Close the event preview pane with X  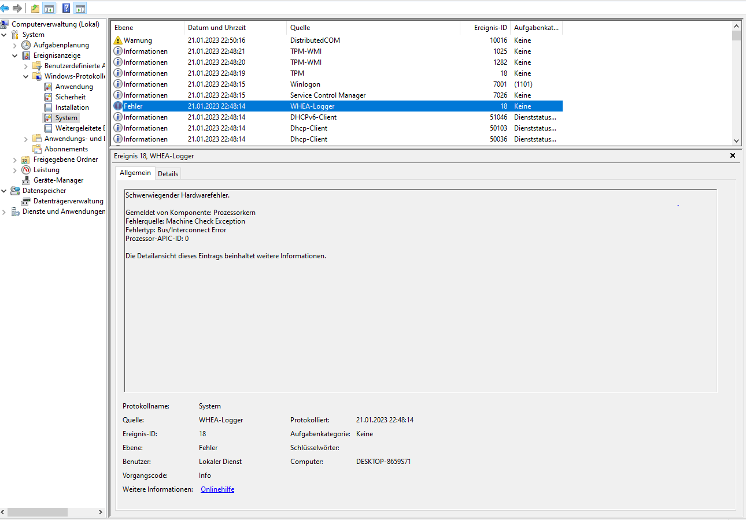tap(733, 156)
